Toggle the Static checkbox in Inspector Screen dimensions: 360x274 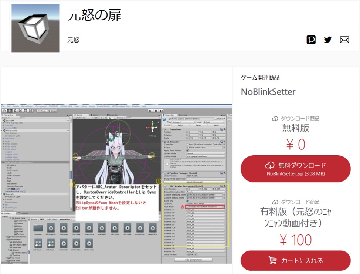pyautogui.click(x=215, y=119)
